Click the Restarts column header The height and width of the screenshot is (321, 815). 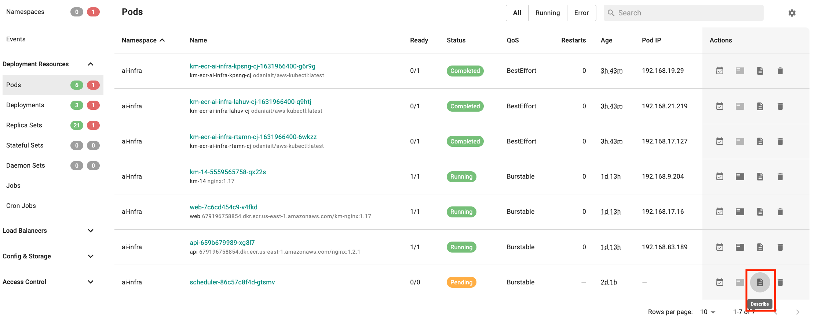click(573, 40)
